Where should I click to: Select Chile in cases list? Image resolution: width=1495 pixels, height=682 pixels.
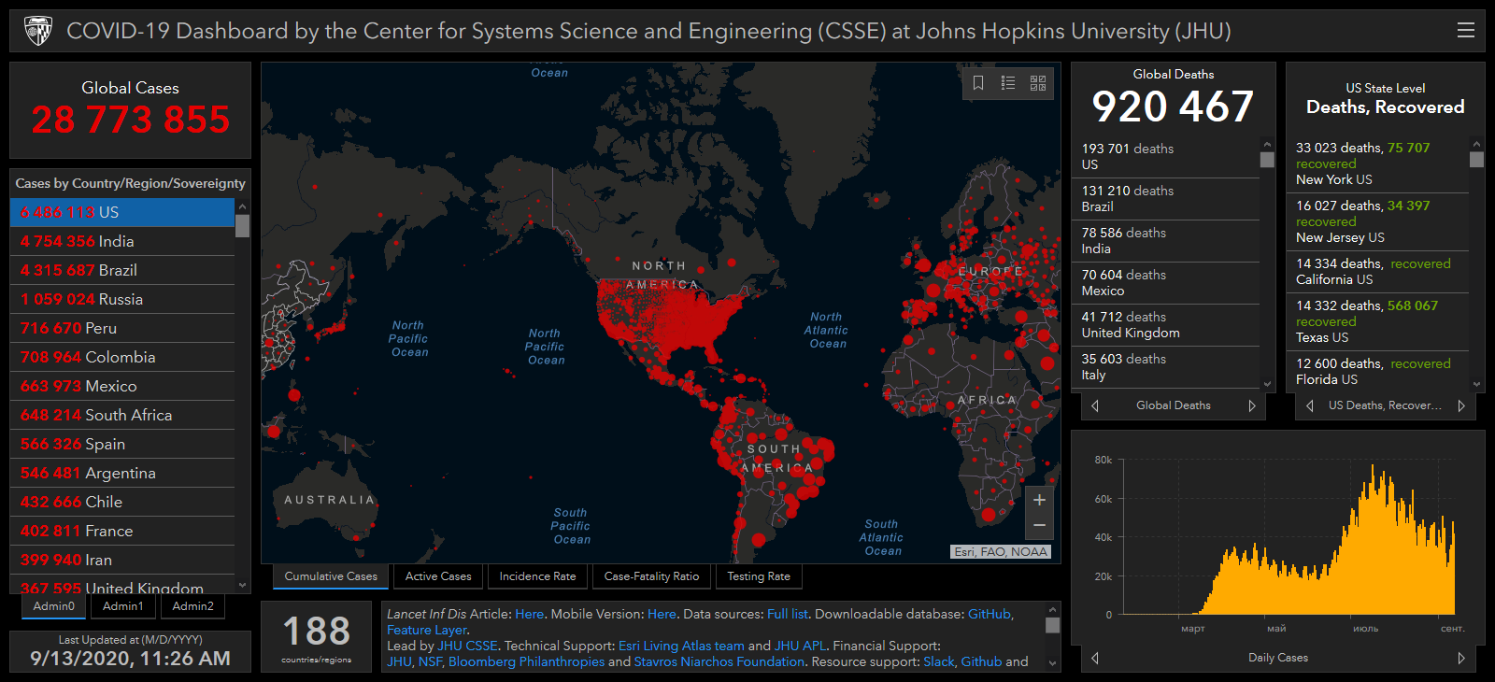click(122, 502)
